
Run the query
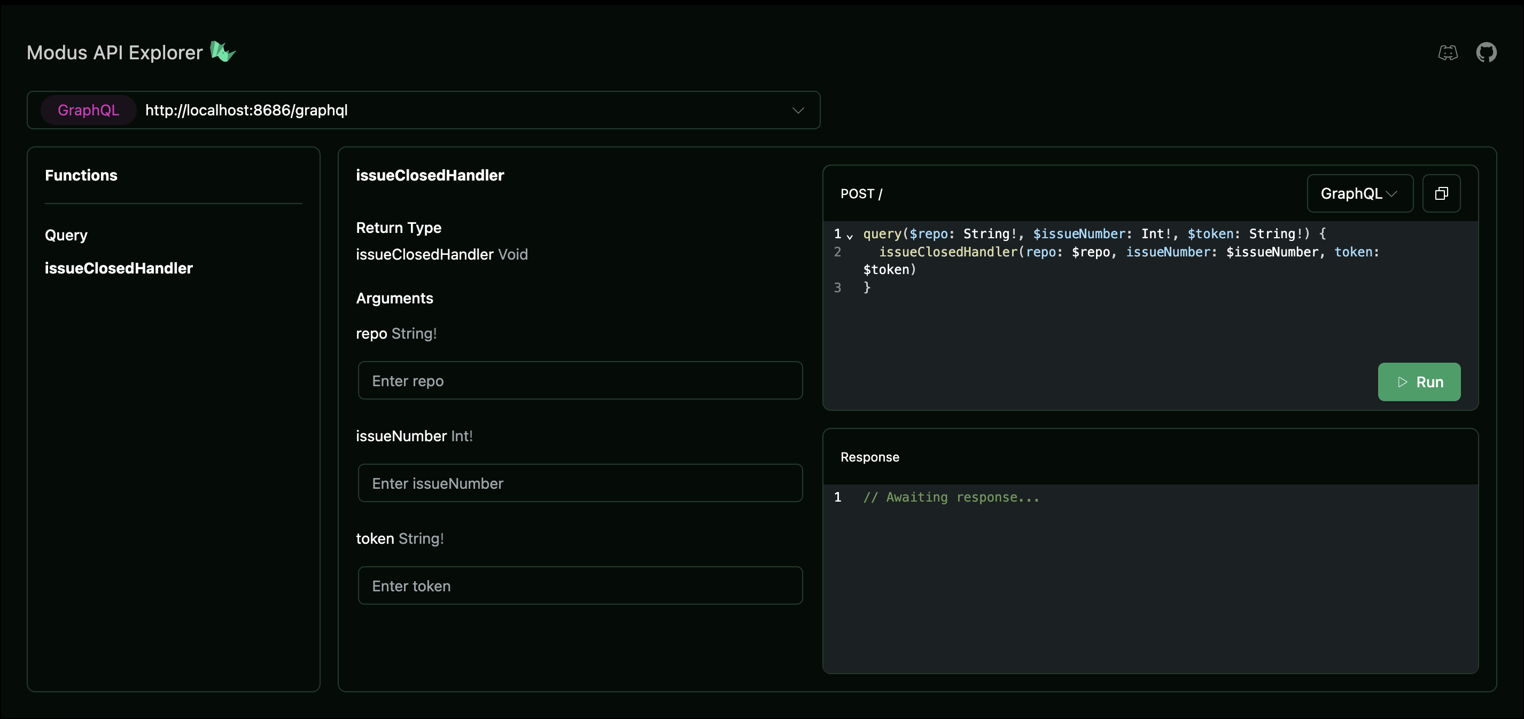coord(1419,382)
